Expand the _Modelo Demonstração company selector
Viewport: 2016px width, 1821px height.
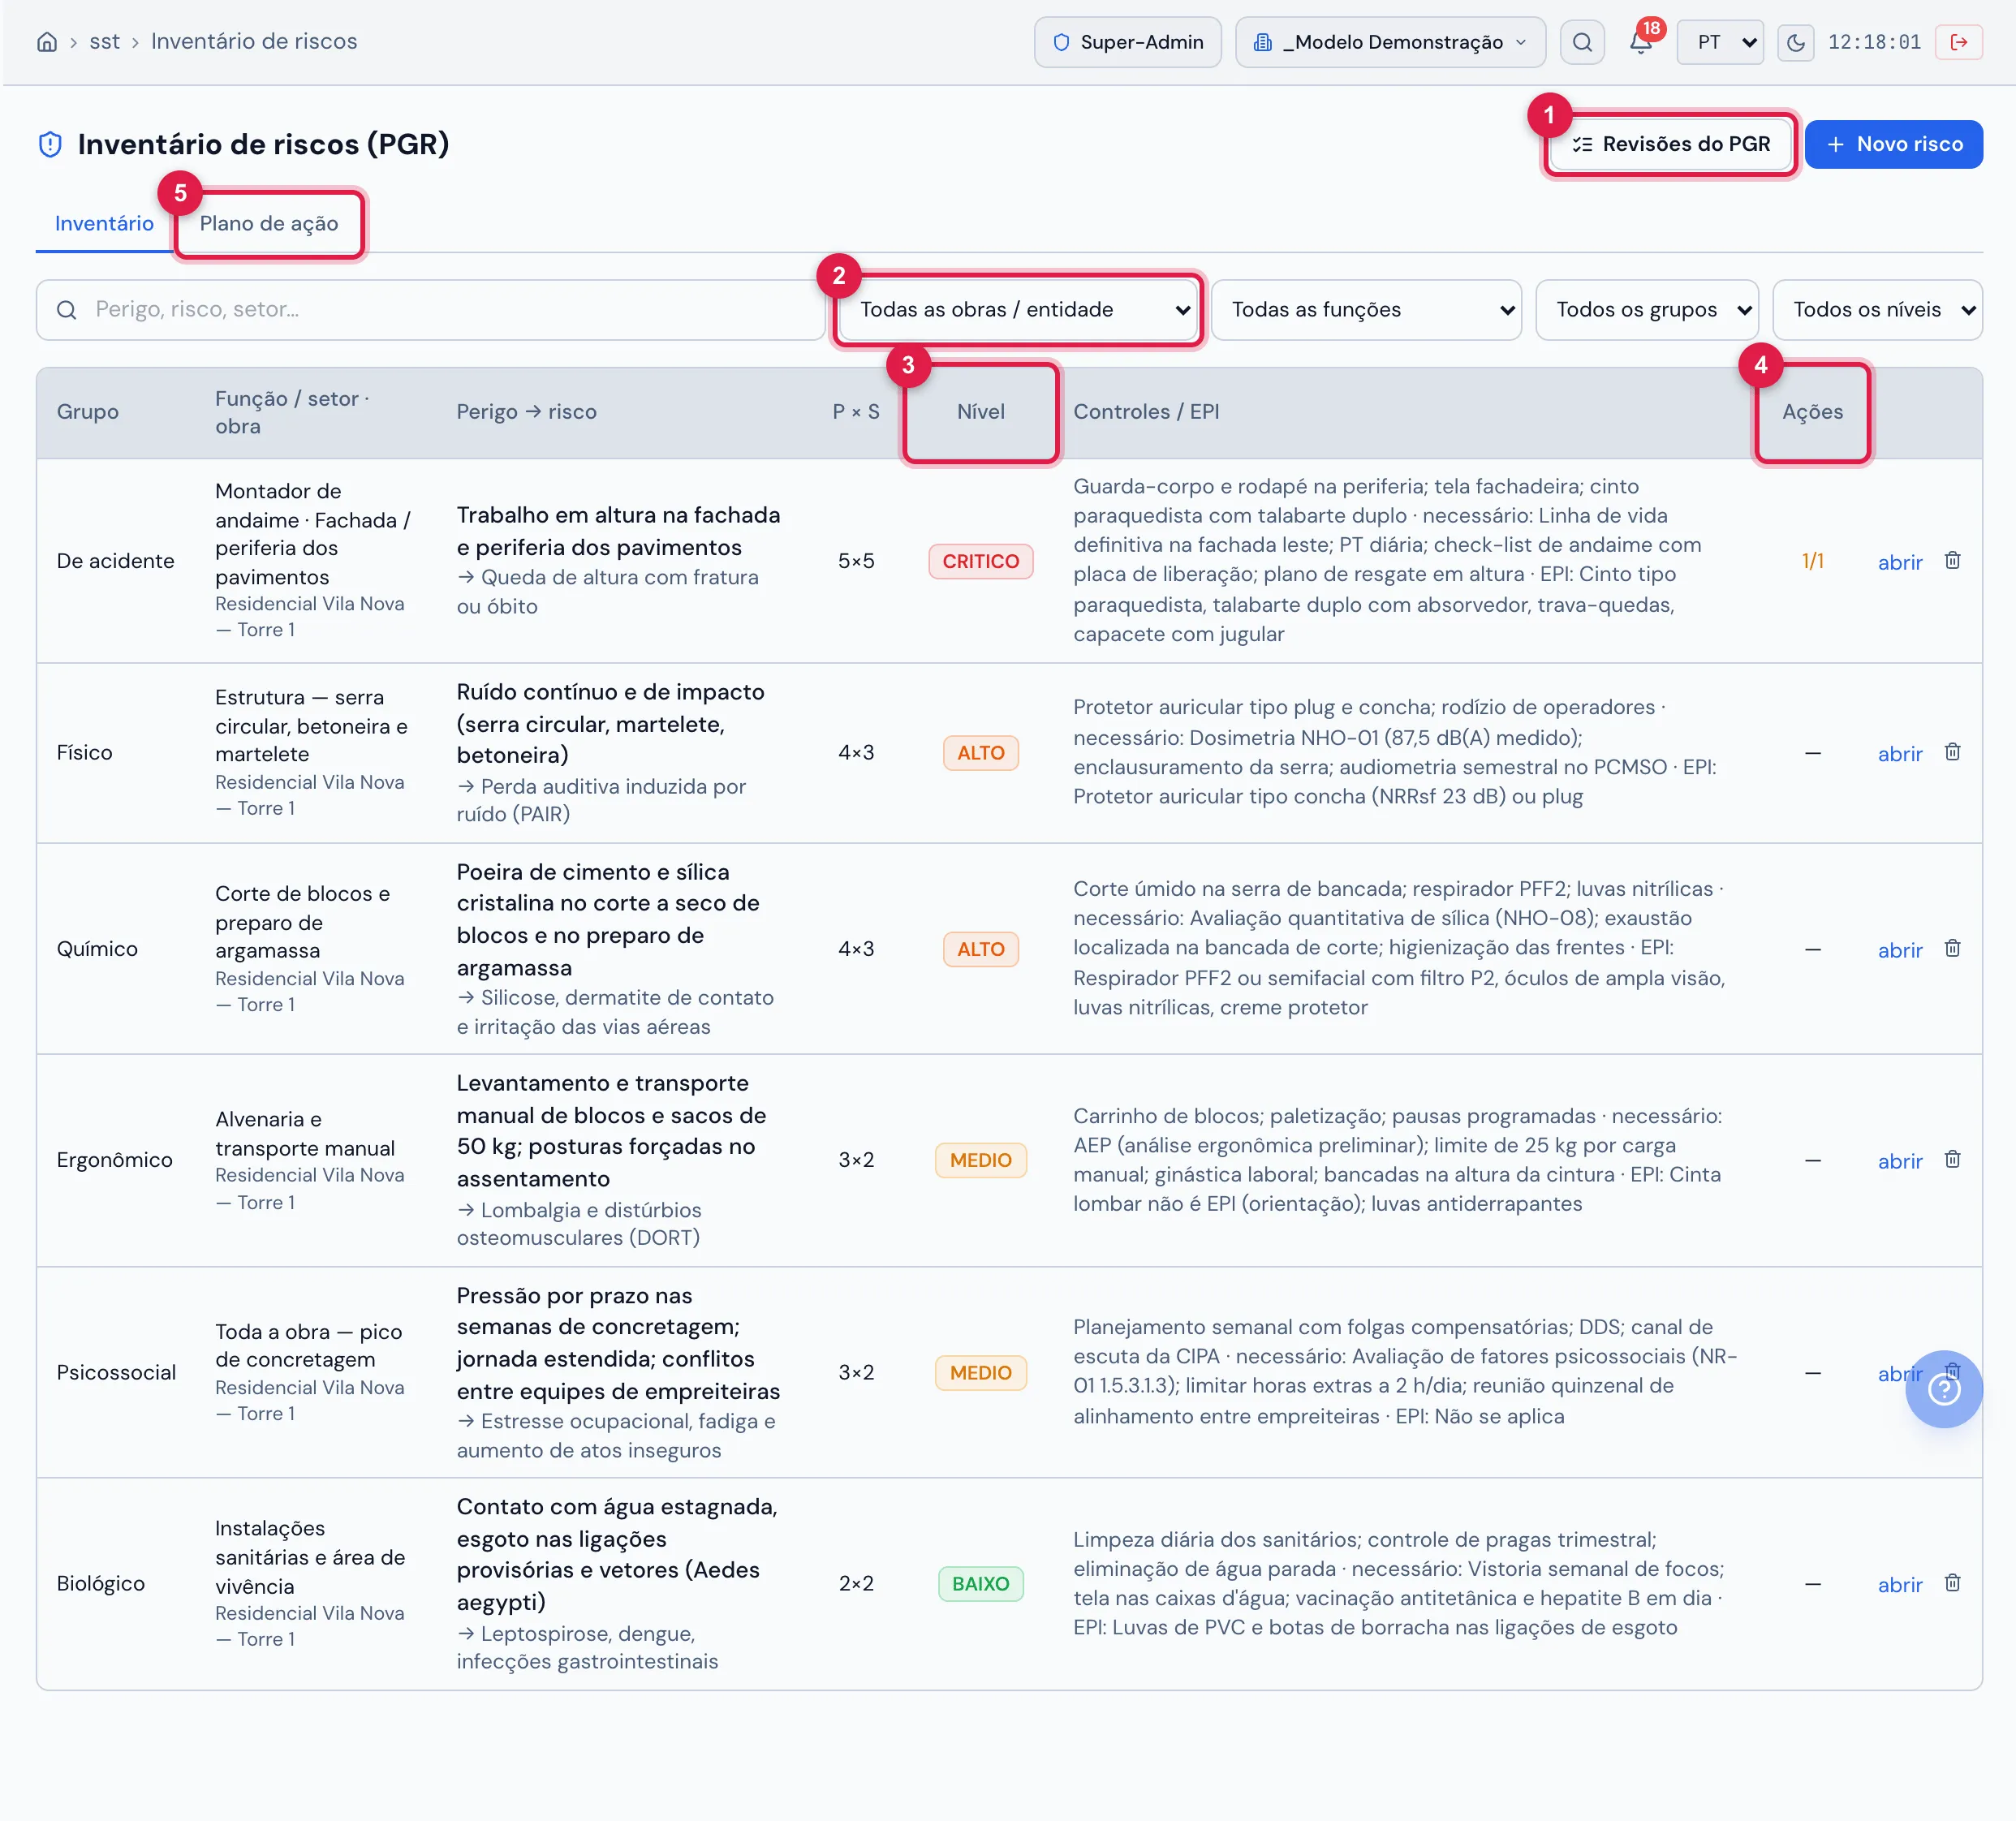[1390, 42]
